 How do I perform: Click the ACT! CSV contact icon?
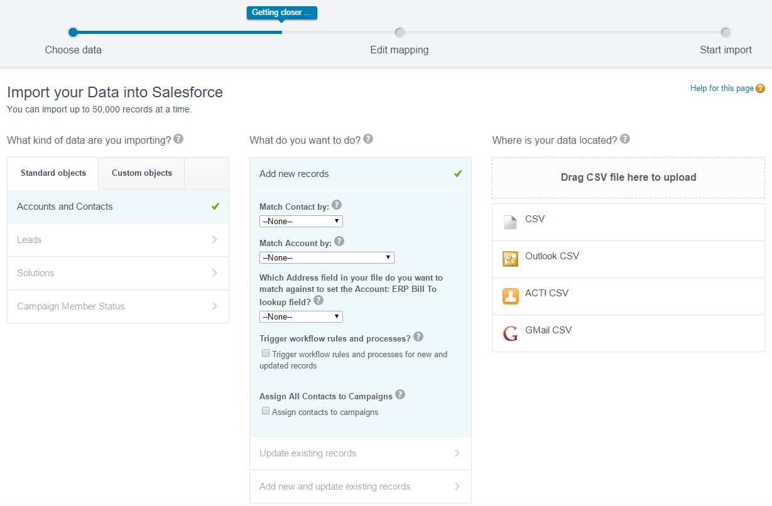(x=510, y=296)
